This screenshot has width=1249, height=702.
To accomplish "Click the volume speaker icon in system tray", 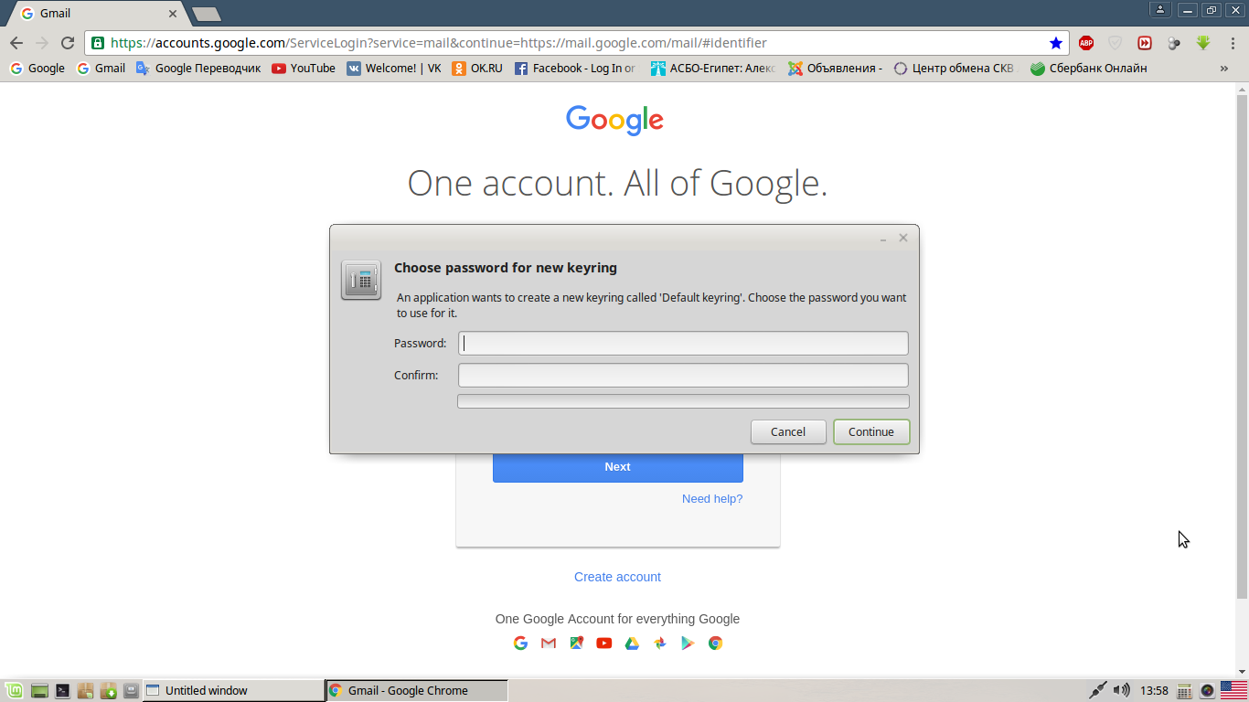I will pos(1122,690).
